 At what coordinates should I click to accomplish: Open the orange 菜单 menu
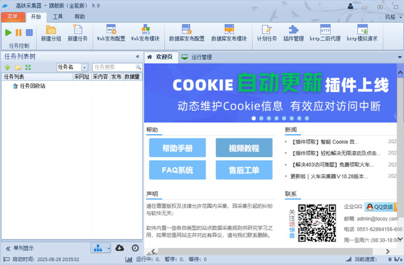point(13,17)
